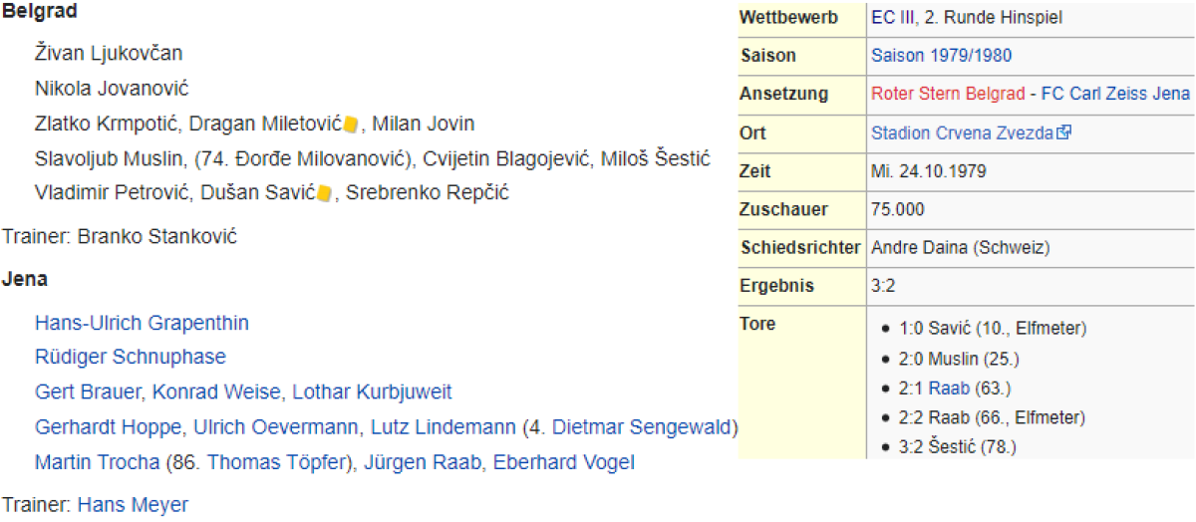Follow the Gert Brauer link
The width and height of the screenshot is (1196, 522).
click(x=88, y=392)
